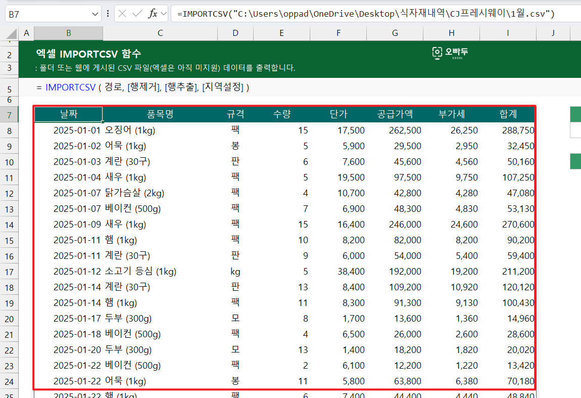Click the cell 오징어 (1kg)
The height and width of the screenshot is (398, 581).
[x=160, y=130]
